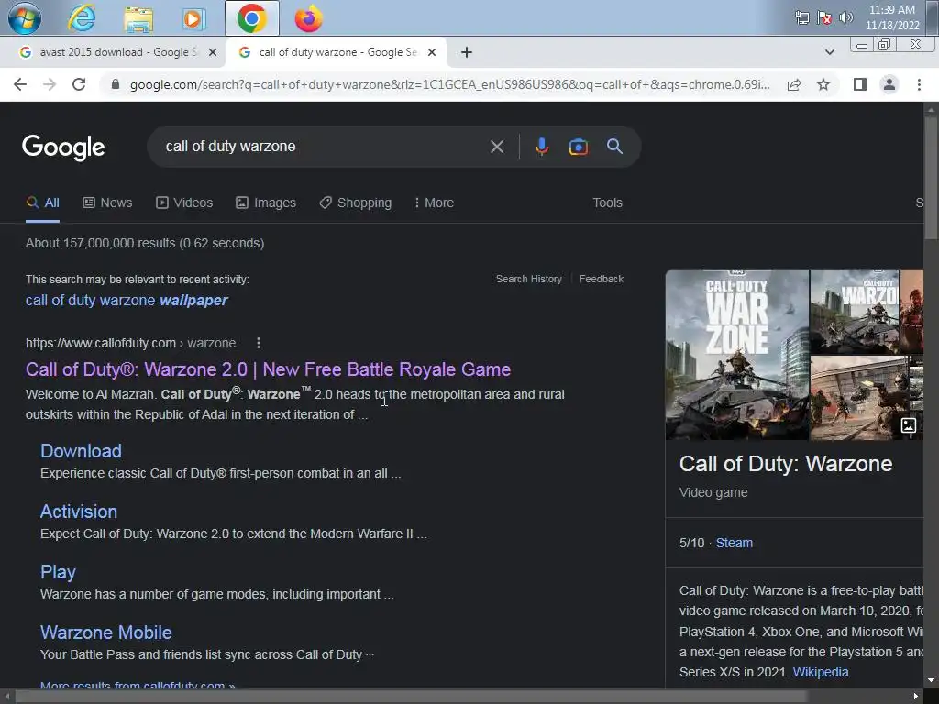Open a new tab with plus button
Screen dimensions: 939x704
[x=467, y=52]
